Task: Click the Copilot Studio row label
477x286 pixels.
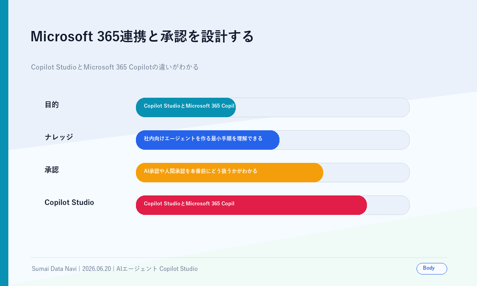Action: [69, 203]
